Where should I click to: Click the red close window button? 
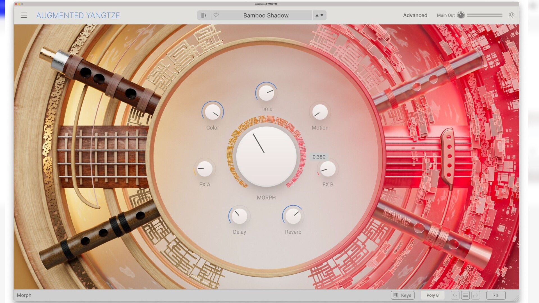(x=16, y=4)
